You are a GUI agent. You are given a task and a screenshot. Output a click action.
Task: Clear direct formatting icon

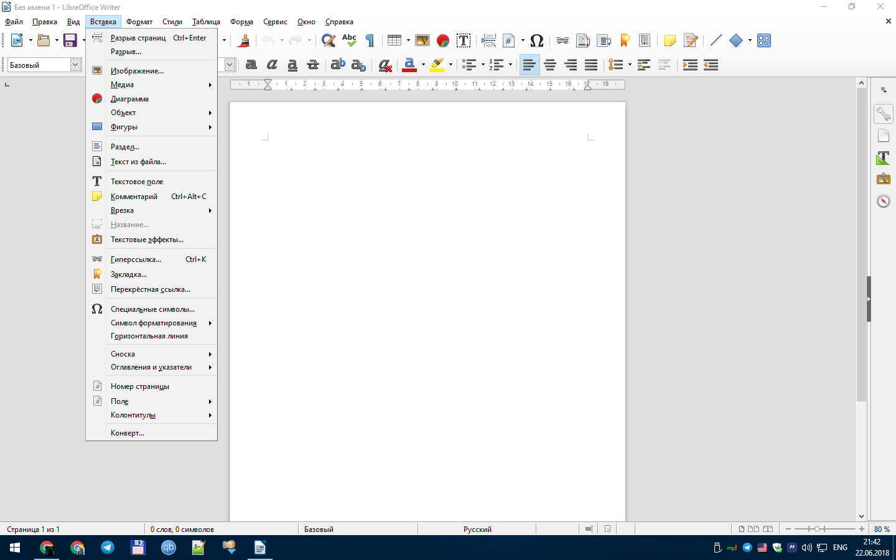pos(385,64)
